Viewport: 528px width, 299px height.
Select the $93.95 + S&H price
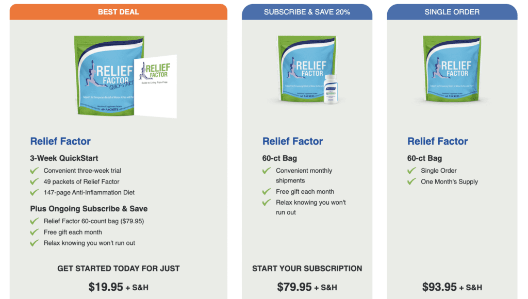tap(452, 287)
